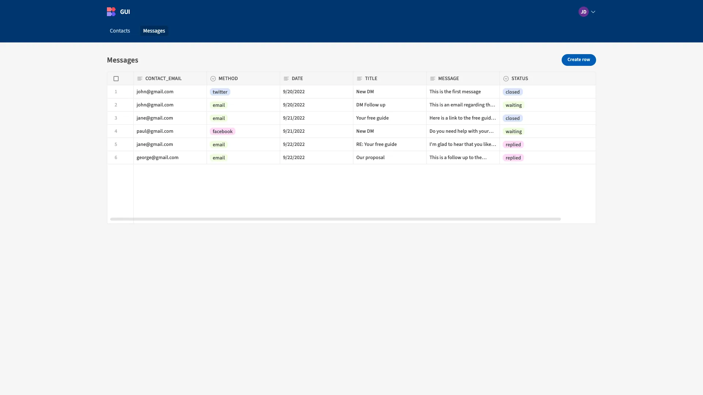Open the twitter method tag in row 1

pos(220,92)
